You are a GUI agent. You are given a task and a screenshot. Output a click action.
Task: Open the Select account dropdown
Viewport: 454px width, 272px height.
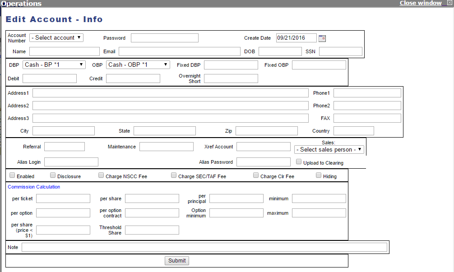pyautogui.click(x=56, y=37)
